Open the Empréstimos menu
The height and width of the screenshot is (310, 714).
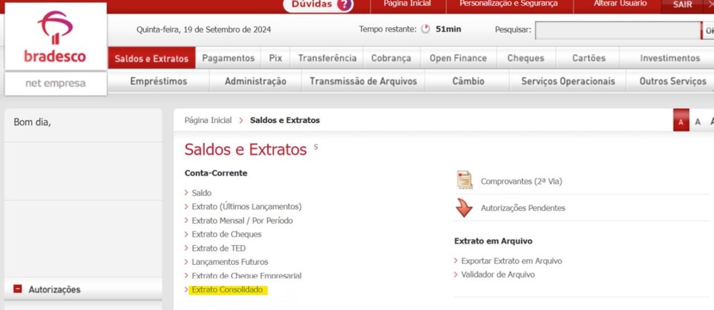point(159,81)
